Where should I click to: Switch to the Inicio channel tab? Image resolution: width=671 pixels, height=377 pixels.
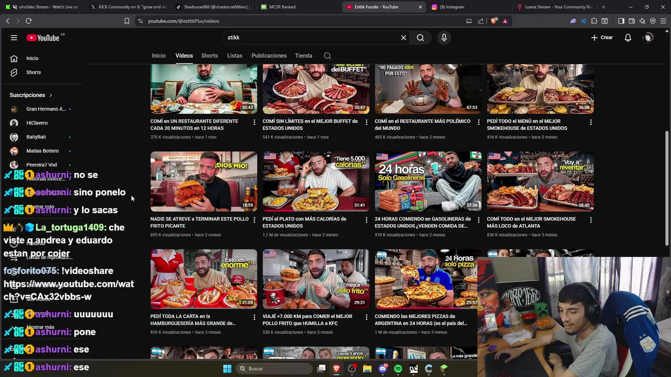(x=159, y=56)
